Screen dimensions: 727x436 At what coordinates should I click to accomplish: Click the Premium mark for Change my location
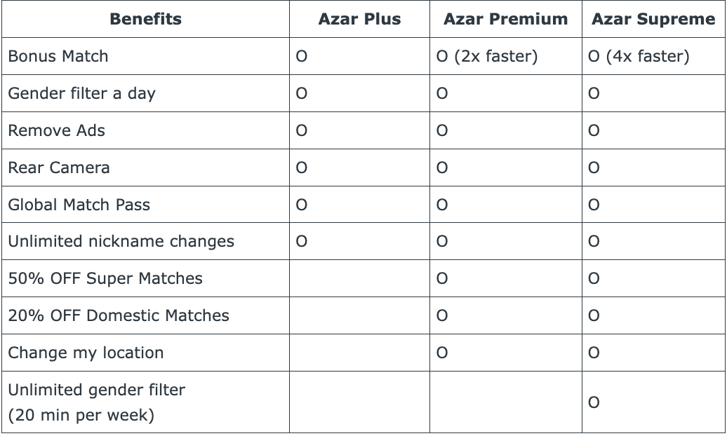[441, 353]
